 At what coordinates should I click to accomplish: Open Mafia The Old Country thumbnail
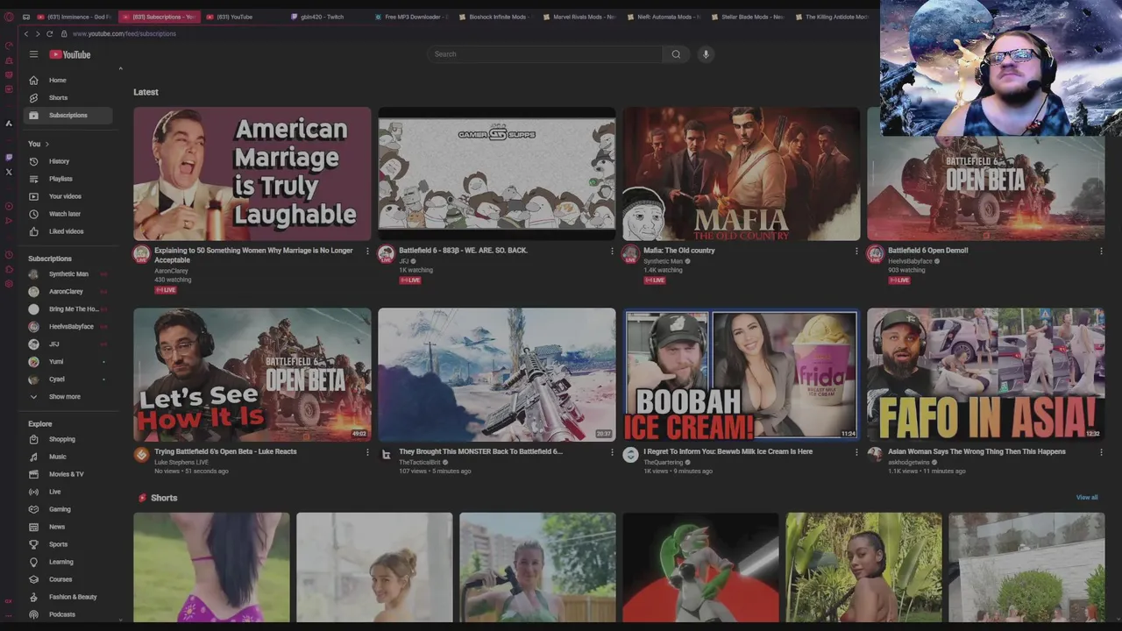point(742,174)
